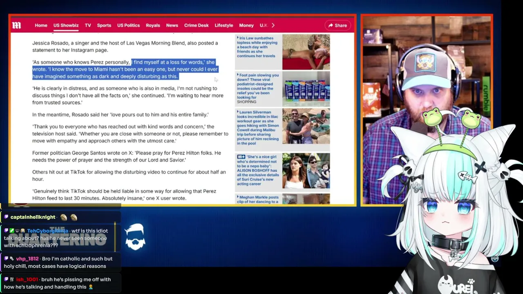This screenshot has height=294, width=523.
Task: Go to the TV section
Action: pos(88,25)
